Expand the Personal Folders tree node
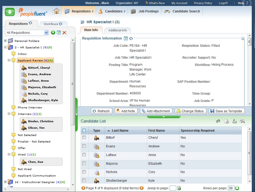Image resolution: width=255 pixels, height=192 pixels. (5, 41)
